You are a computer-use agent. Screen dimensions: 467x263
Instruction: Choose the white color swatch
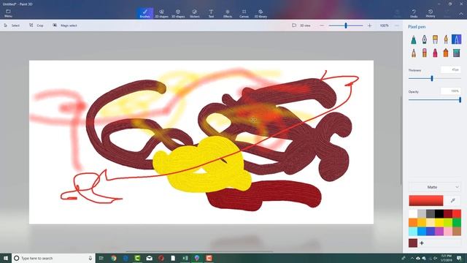413,213
